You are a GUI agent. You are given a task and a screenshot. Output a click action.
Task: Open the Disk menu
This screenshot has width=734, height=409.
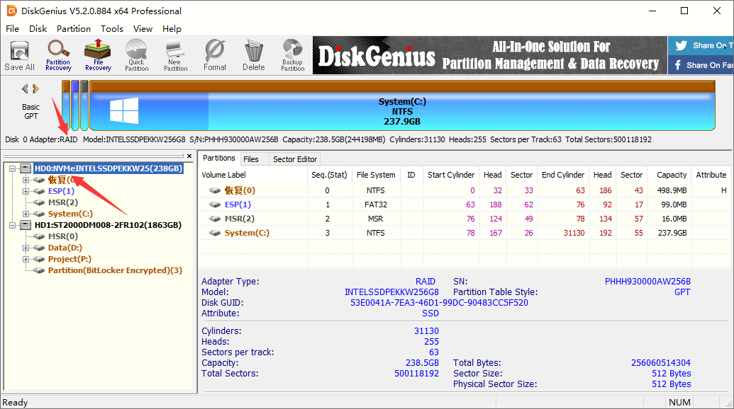38,29
